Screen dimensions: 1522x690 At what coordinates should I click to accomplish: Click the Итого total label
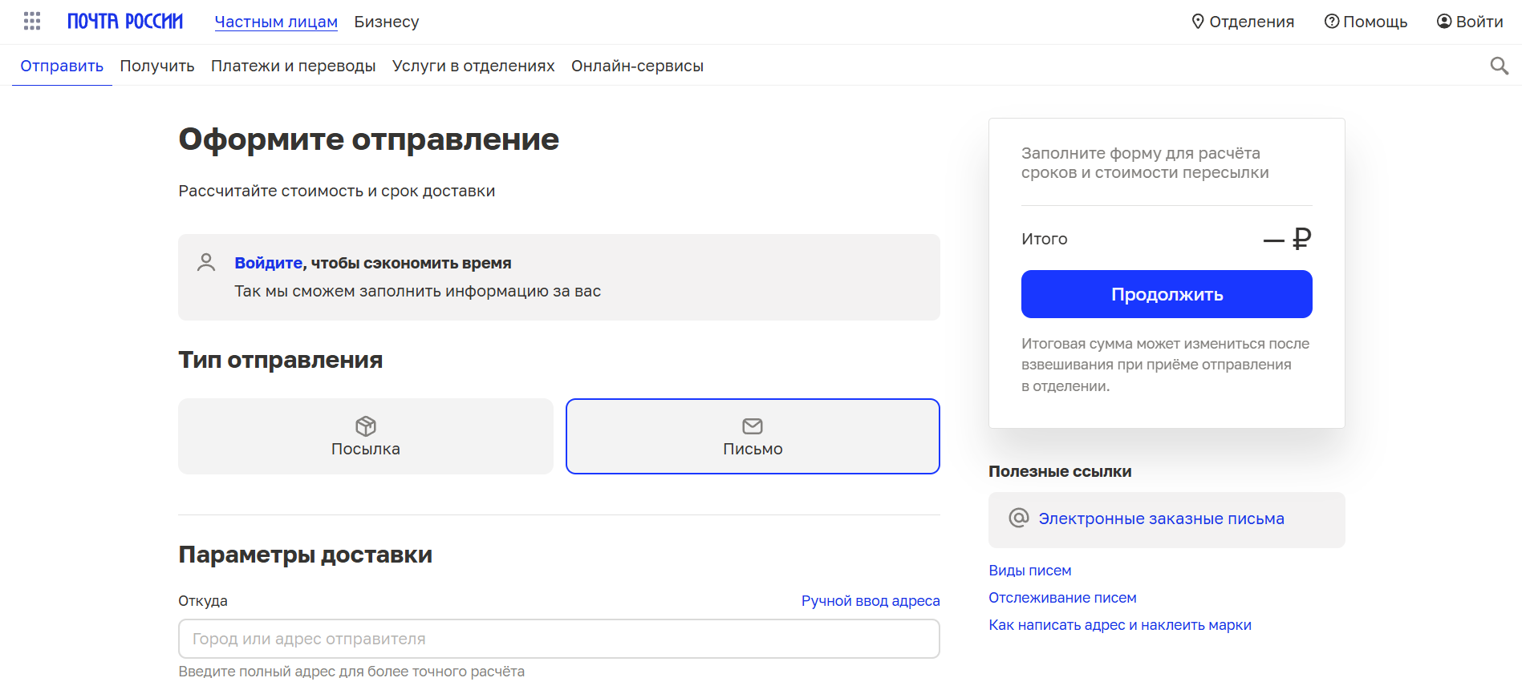tap(1045, 239)
